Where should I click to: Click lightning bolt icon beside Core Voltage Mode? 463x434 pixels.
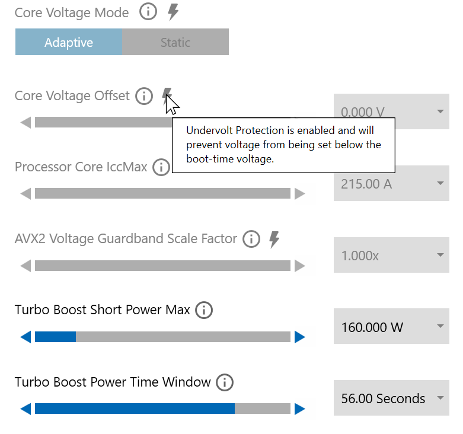tap(173, 12)
